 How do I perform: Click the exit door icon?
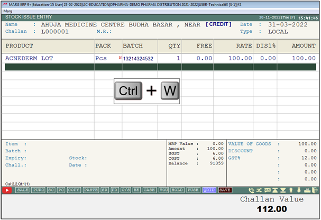tap(315, 190)
